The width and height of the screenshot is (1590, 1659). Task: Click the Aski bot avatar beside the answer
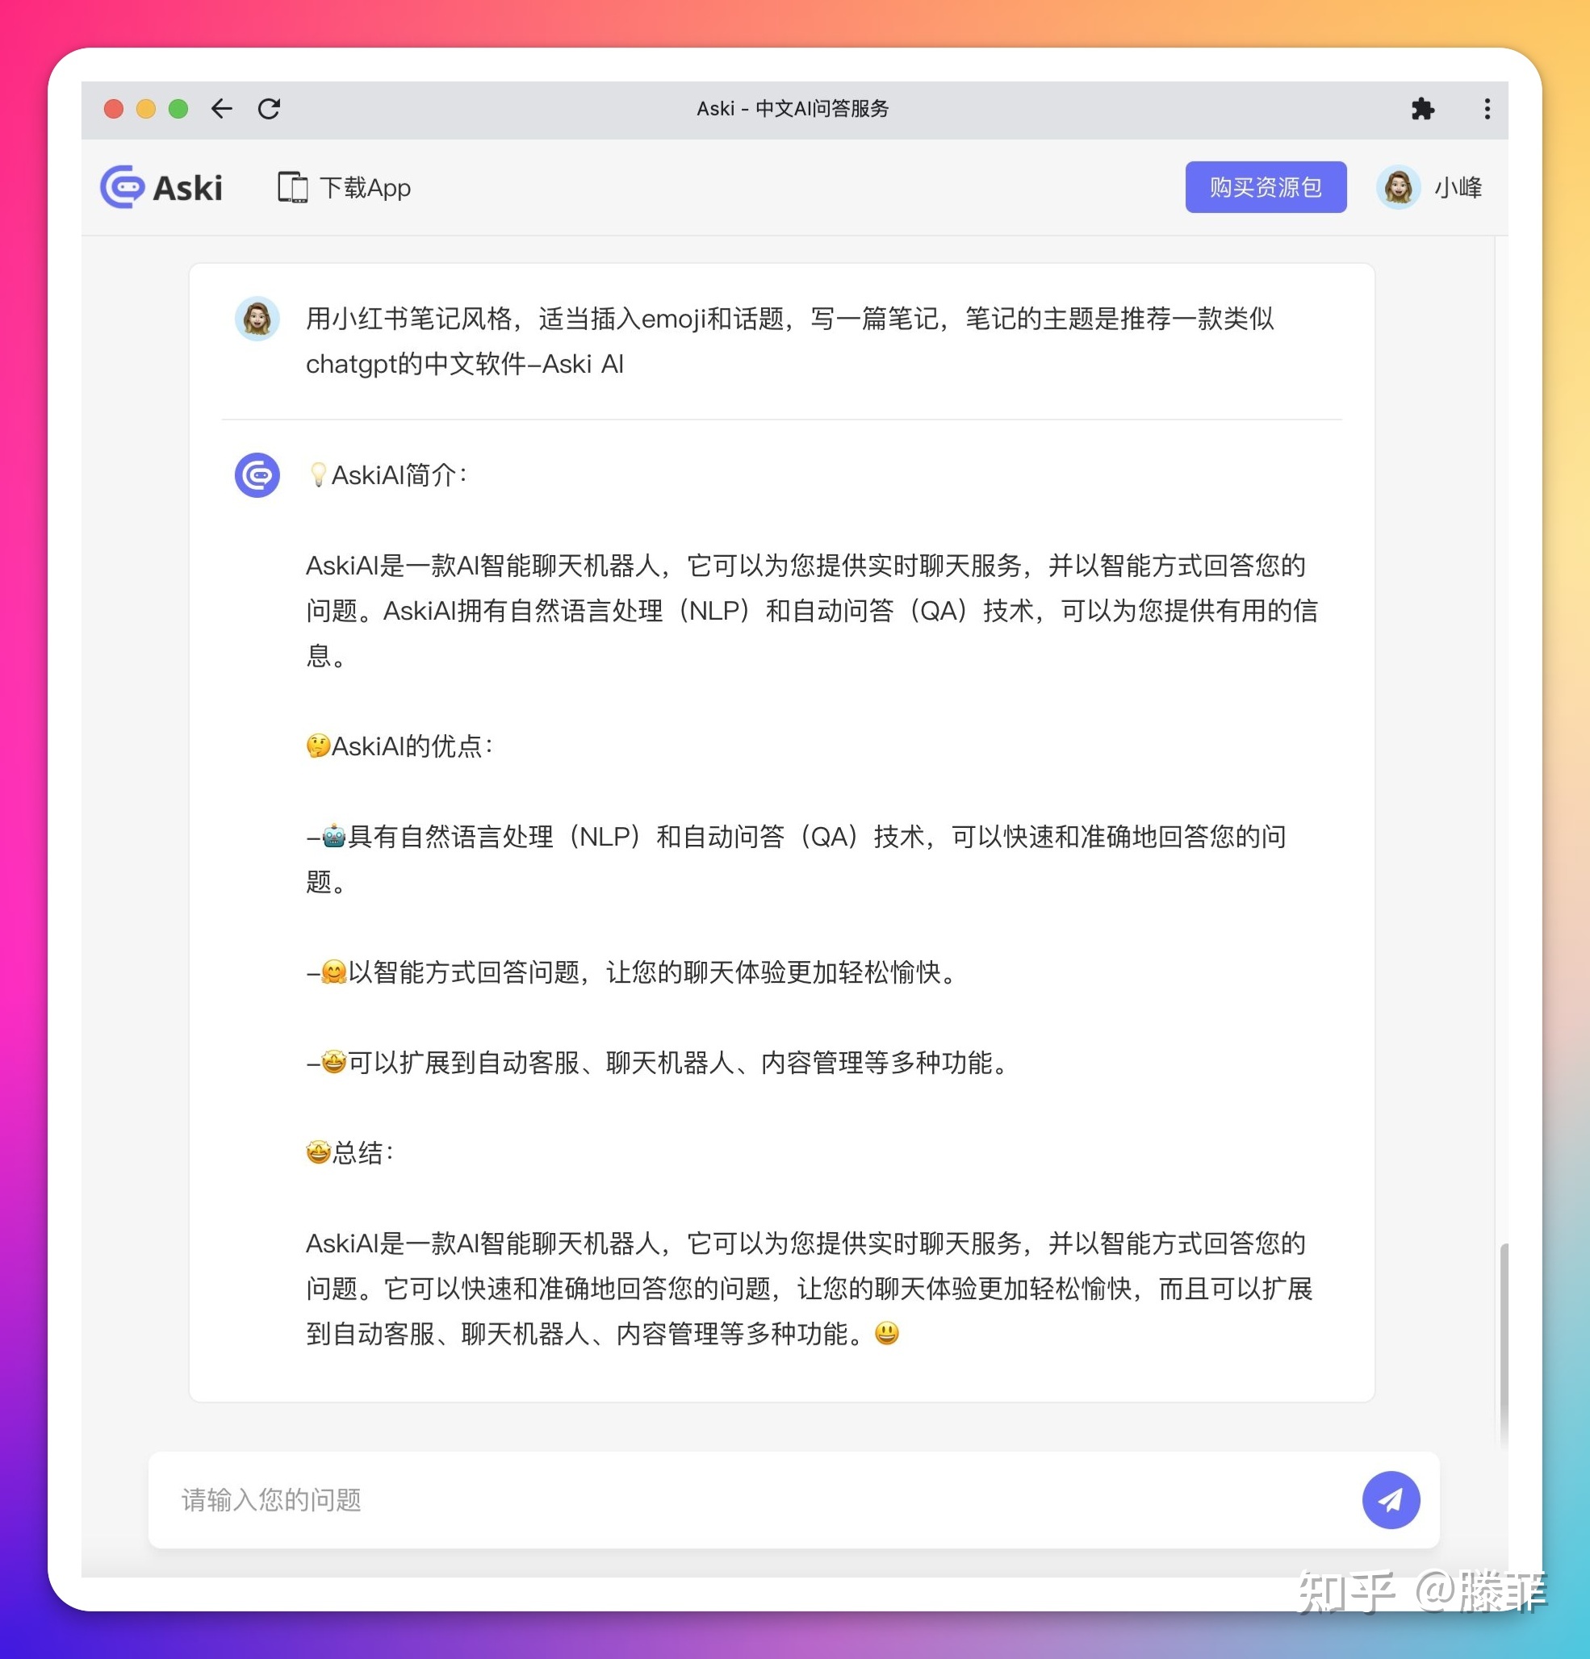(257, 474)
